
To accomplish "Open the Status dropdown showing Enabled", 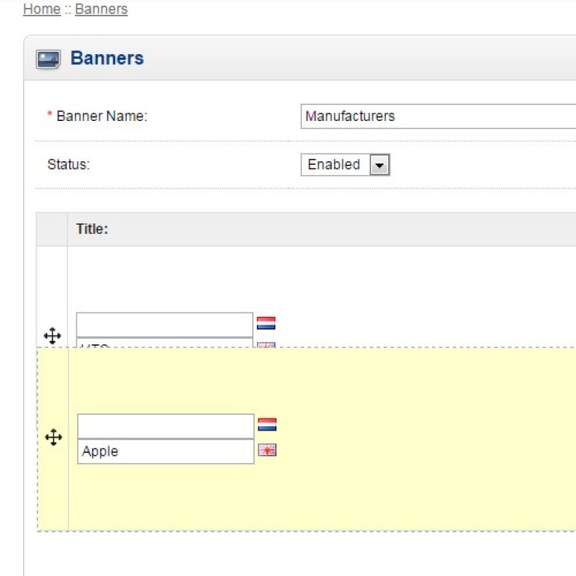I will coord(345,164).
